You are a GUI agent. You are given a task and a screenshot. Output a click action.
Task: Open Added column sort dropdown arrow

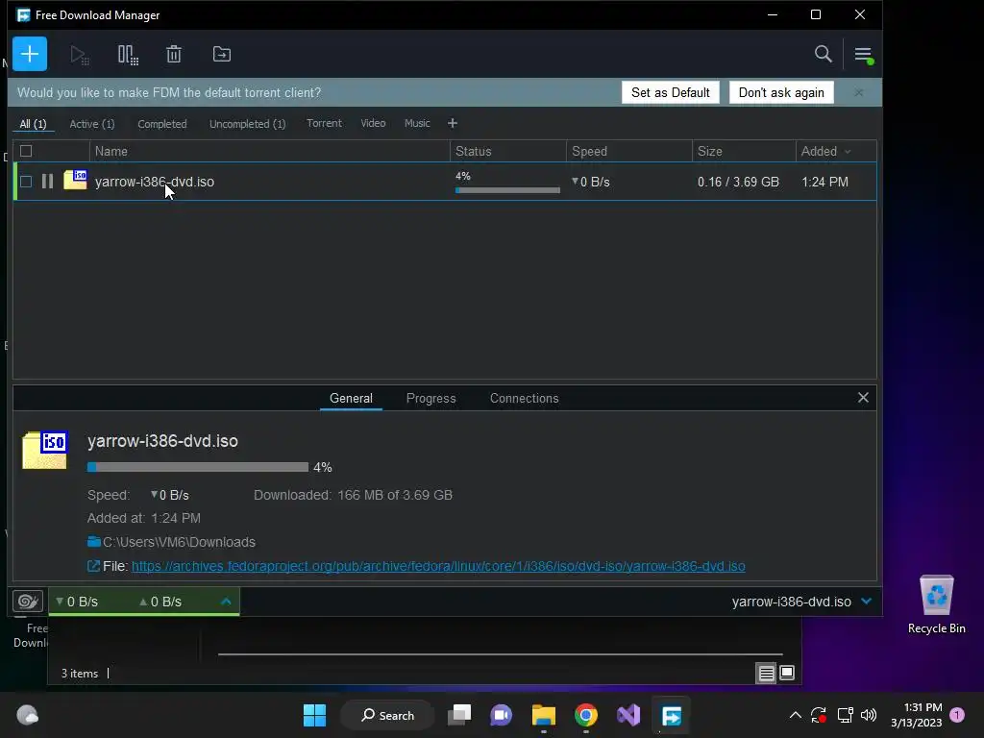click(848, 152)
